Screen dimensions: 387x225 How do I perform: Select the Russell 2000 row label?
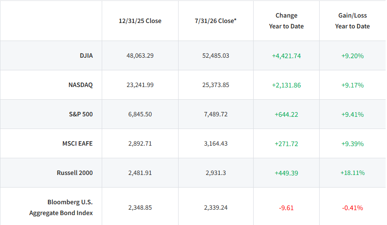75,173
